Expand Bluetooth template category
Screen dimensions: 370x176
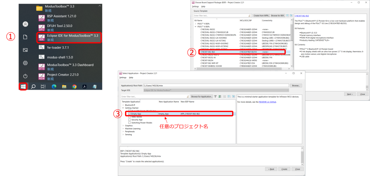(123, 104)
